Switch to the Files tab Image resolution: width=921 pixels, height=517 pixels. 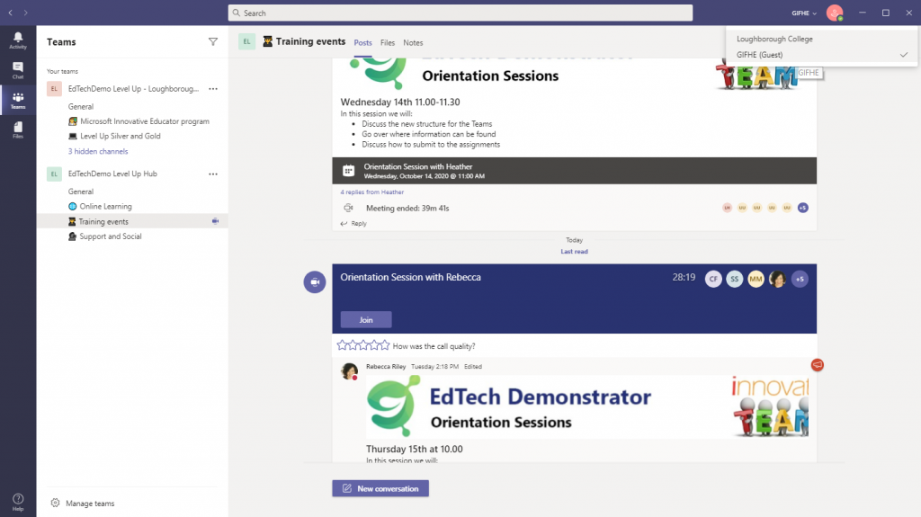(387, 43)
